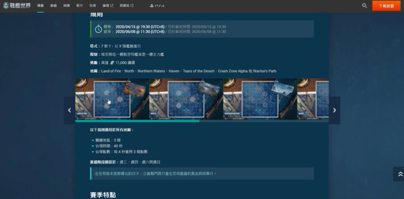Open the search magnifier icon
Viewport: 404px width, 199px height.
pos(364,6)
